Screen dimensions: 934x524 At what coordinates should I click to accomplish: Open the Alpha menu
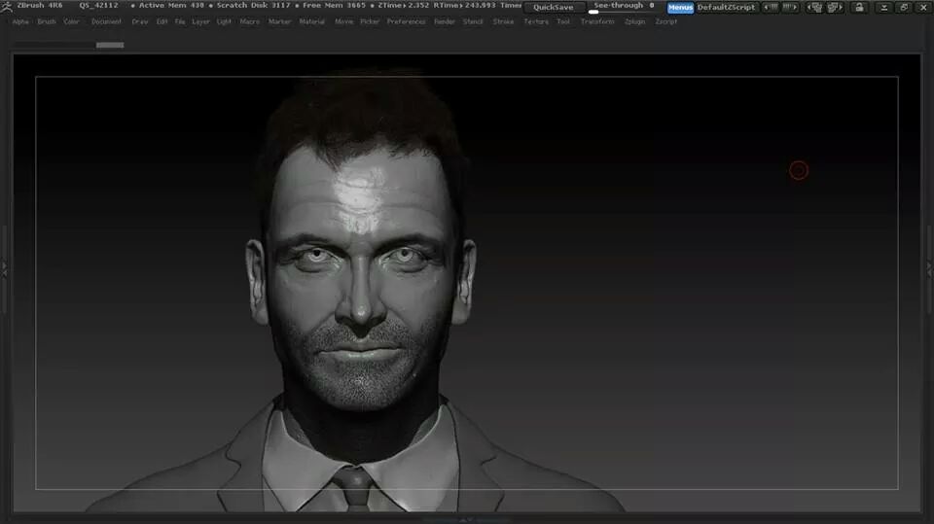20,21
